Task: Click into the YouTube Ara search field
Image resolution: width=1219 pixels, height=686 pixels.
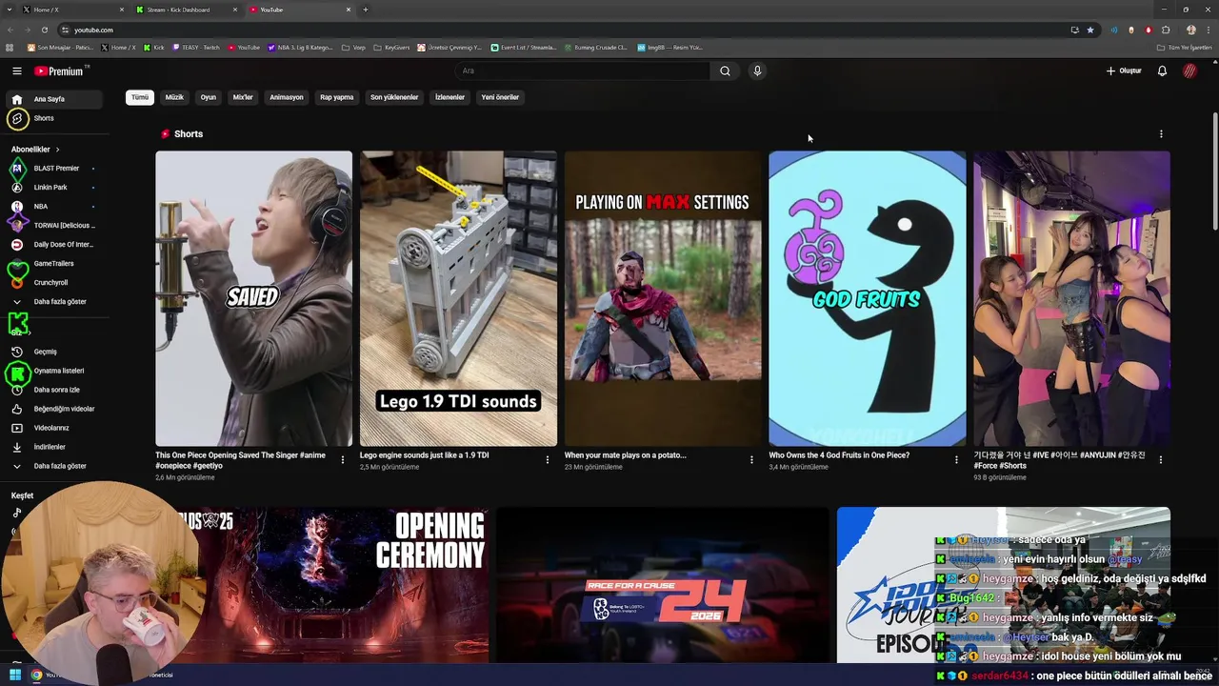Action: pos(583,71)
